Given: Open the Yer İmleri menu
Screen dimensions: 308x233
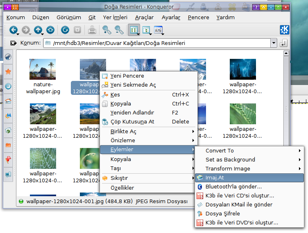Looking at the screenshot, I should pyautogui.click(x=115, y=18).
